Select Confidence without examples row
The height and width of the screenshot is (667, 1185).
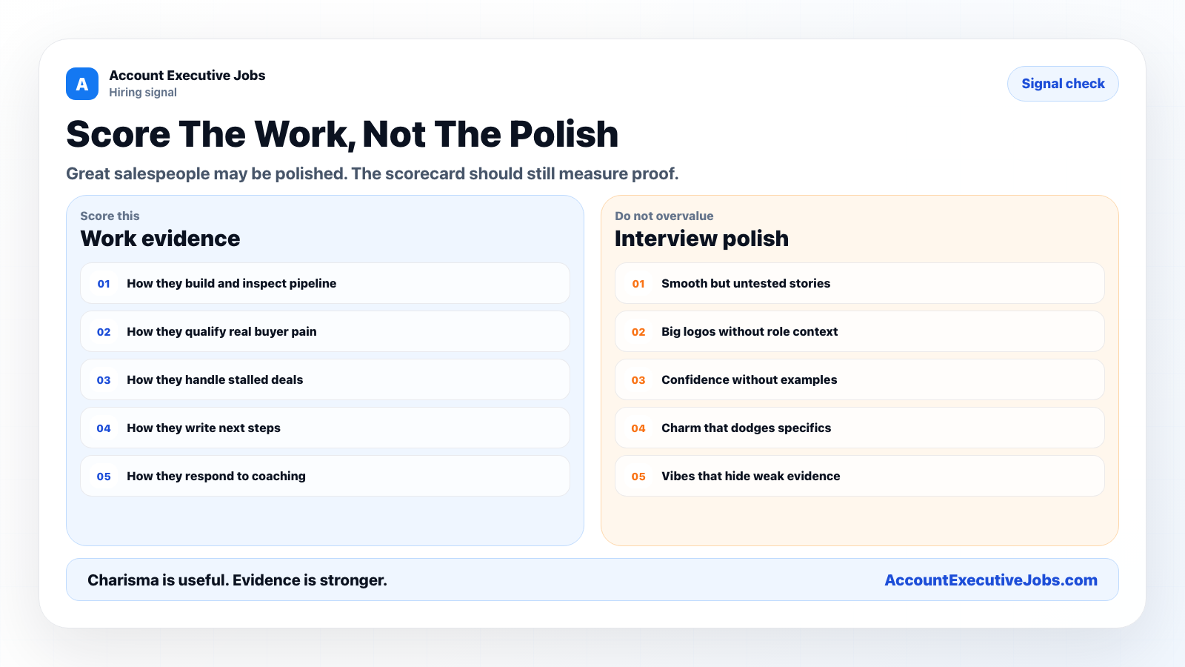pyautogui.click(x=860, y=379)
